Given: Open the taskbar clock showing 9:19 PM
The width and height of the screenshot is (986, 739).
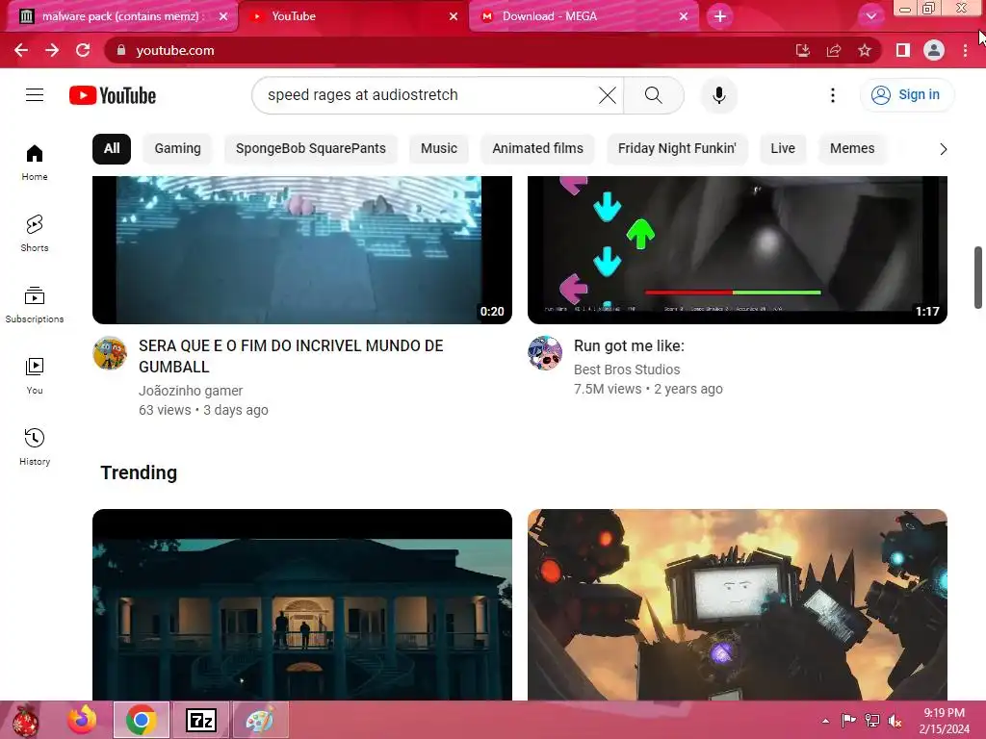Looking at the screenshot, I should [x=944, y=721].
